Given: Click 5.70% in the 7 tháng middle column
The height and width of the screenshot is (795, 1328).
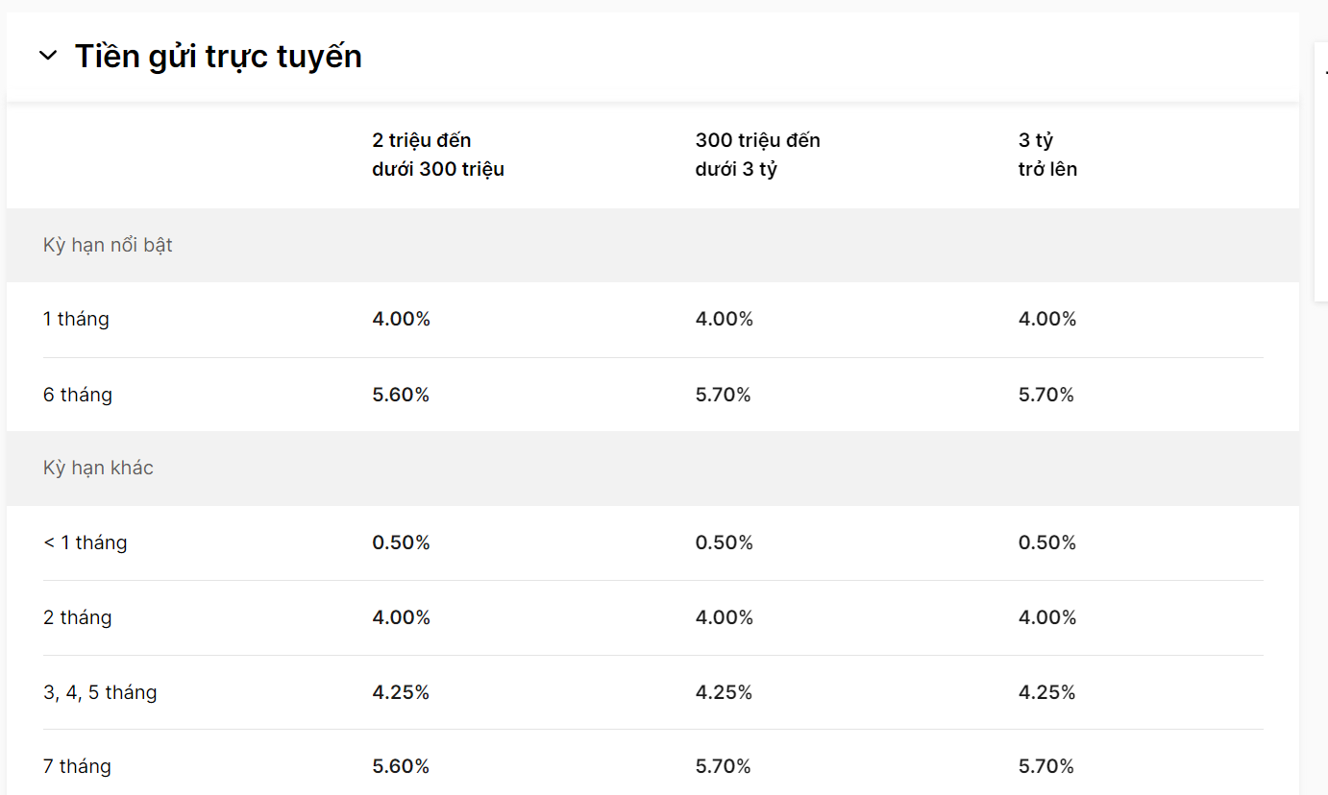Looking at the screenshot, I should [724, 766].
